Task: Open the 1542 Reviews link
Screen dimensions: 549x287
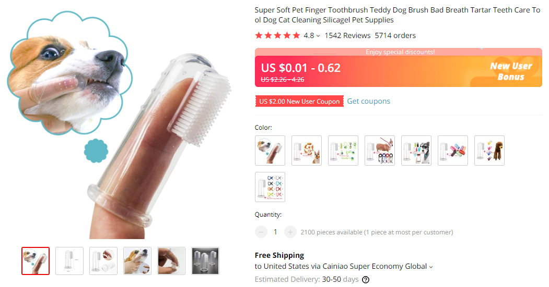Action: (x=347, y=35)
